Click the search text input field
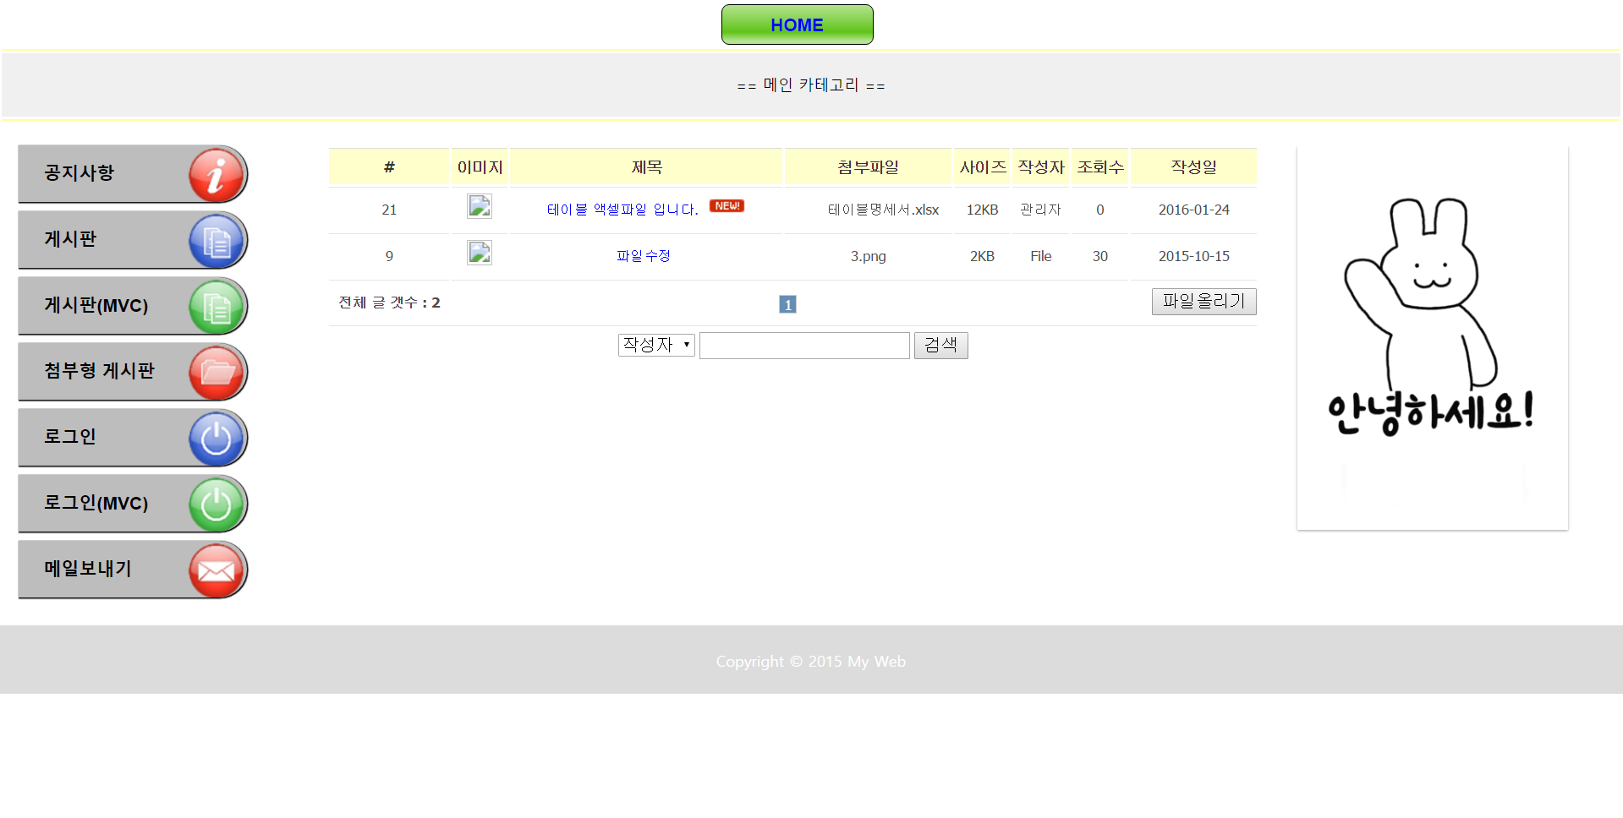 click(x=804, y=346)
